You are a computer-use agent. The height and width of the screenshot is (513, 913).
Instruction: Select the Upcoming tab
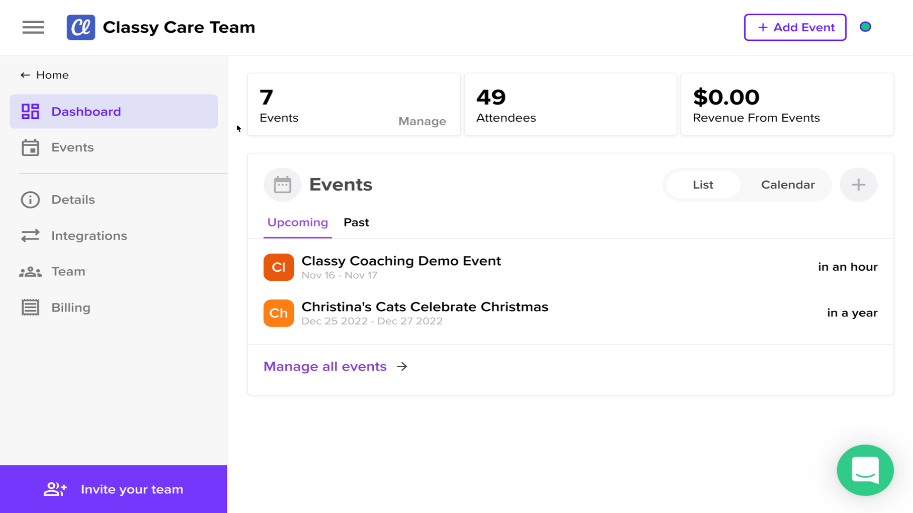point(298,222)
